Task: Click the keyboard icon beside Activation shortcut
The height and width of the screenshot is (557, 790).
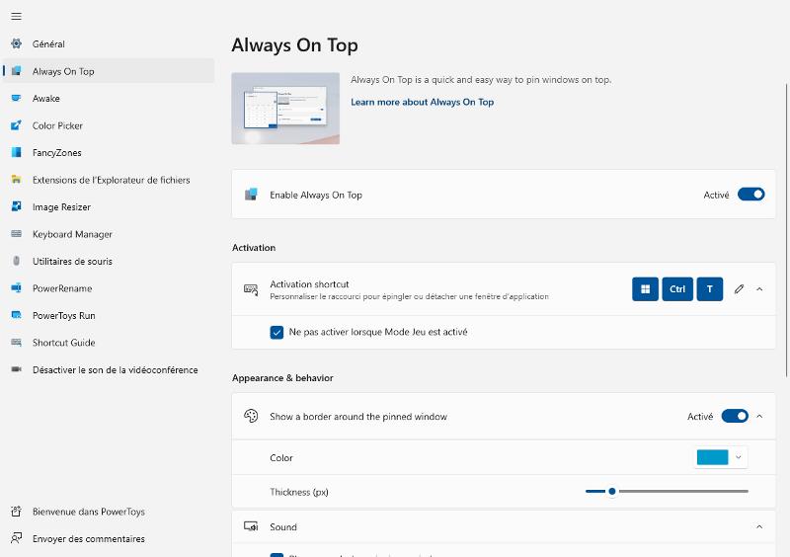Action: click(251, 289)
